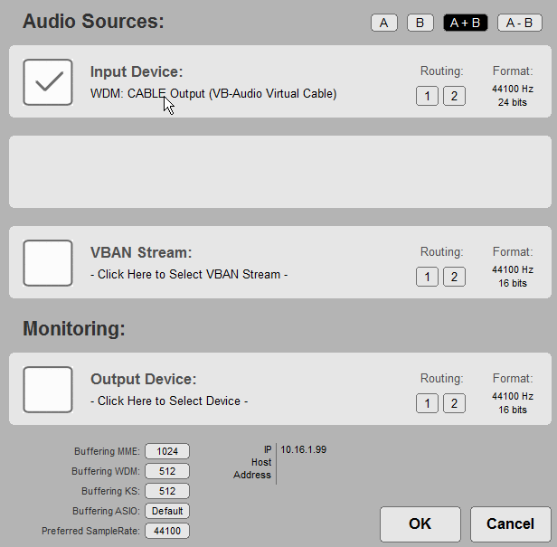Uncheck the Input Device checkbox
The image size is (557, 547).
click(x=47, y=82)
